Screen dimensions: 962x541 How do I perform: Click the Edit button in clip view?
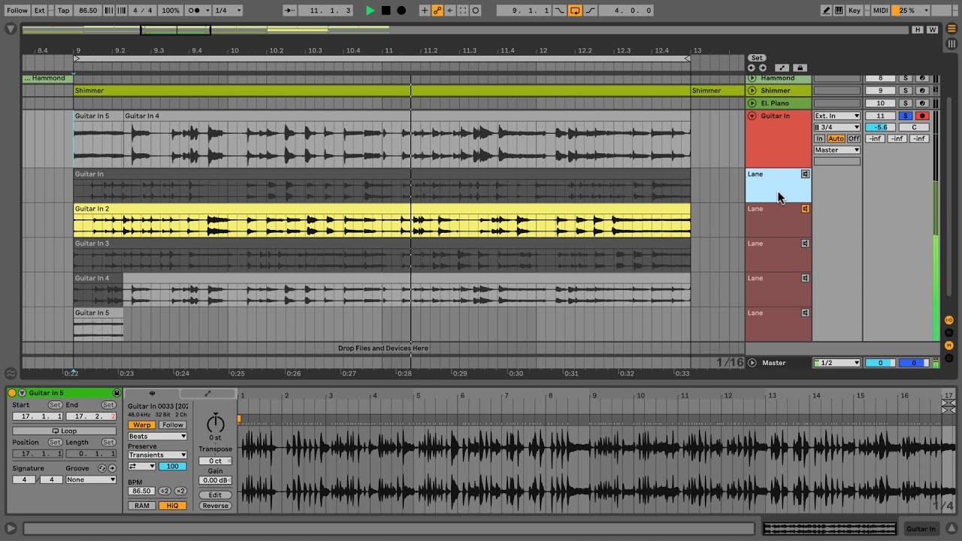pos(215,495)
